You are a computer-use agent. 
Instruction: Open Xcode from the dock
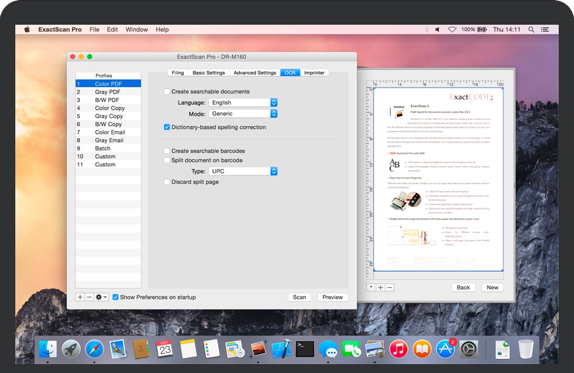281,349
